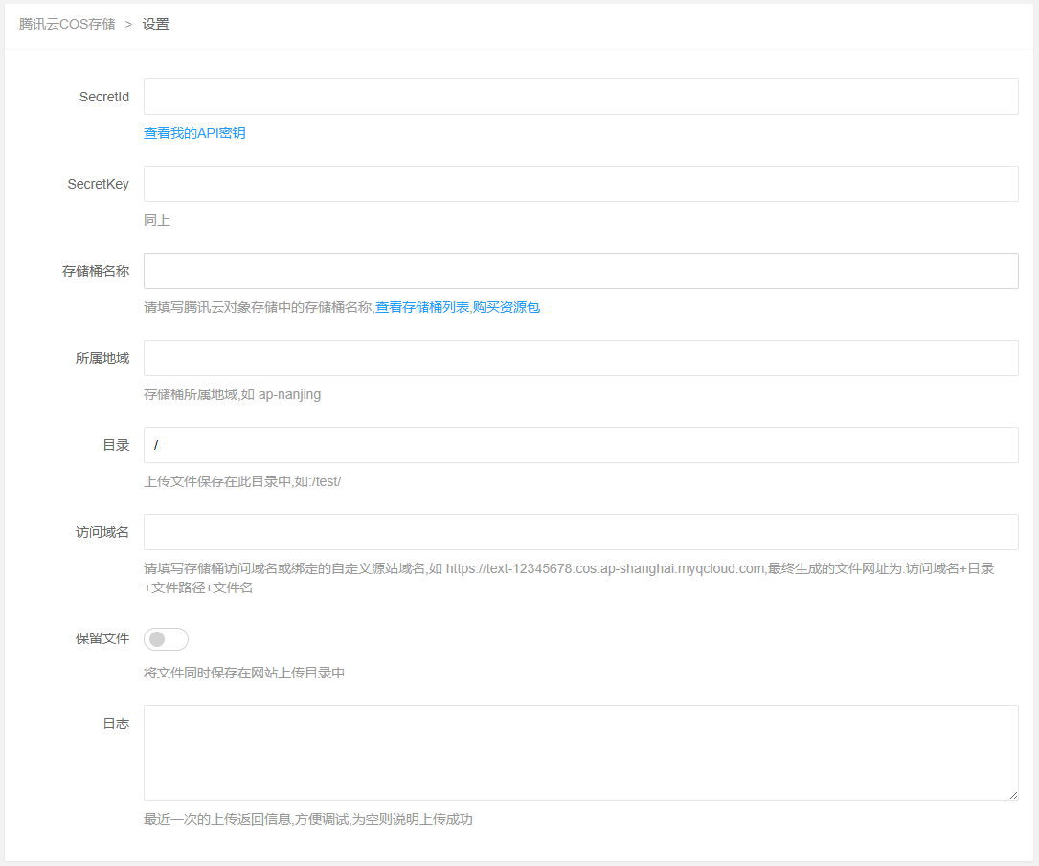Click the SecretId label
Image resolution: width=1039 pixels, height=866 pixels.
coord(104,97)
